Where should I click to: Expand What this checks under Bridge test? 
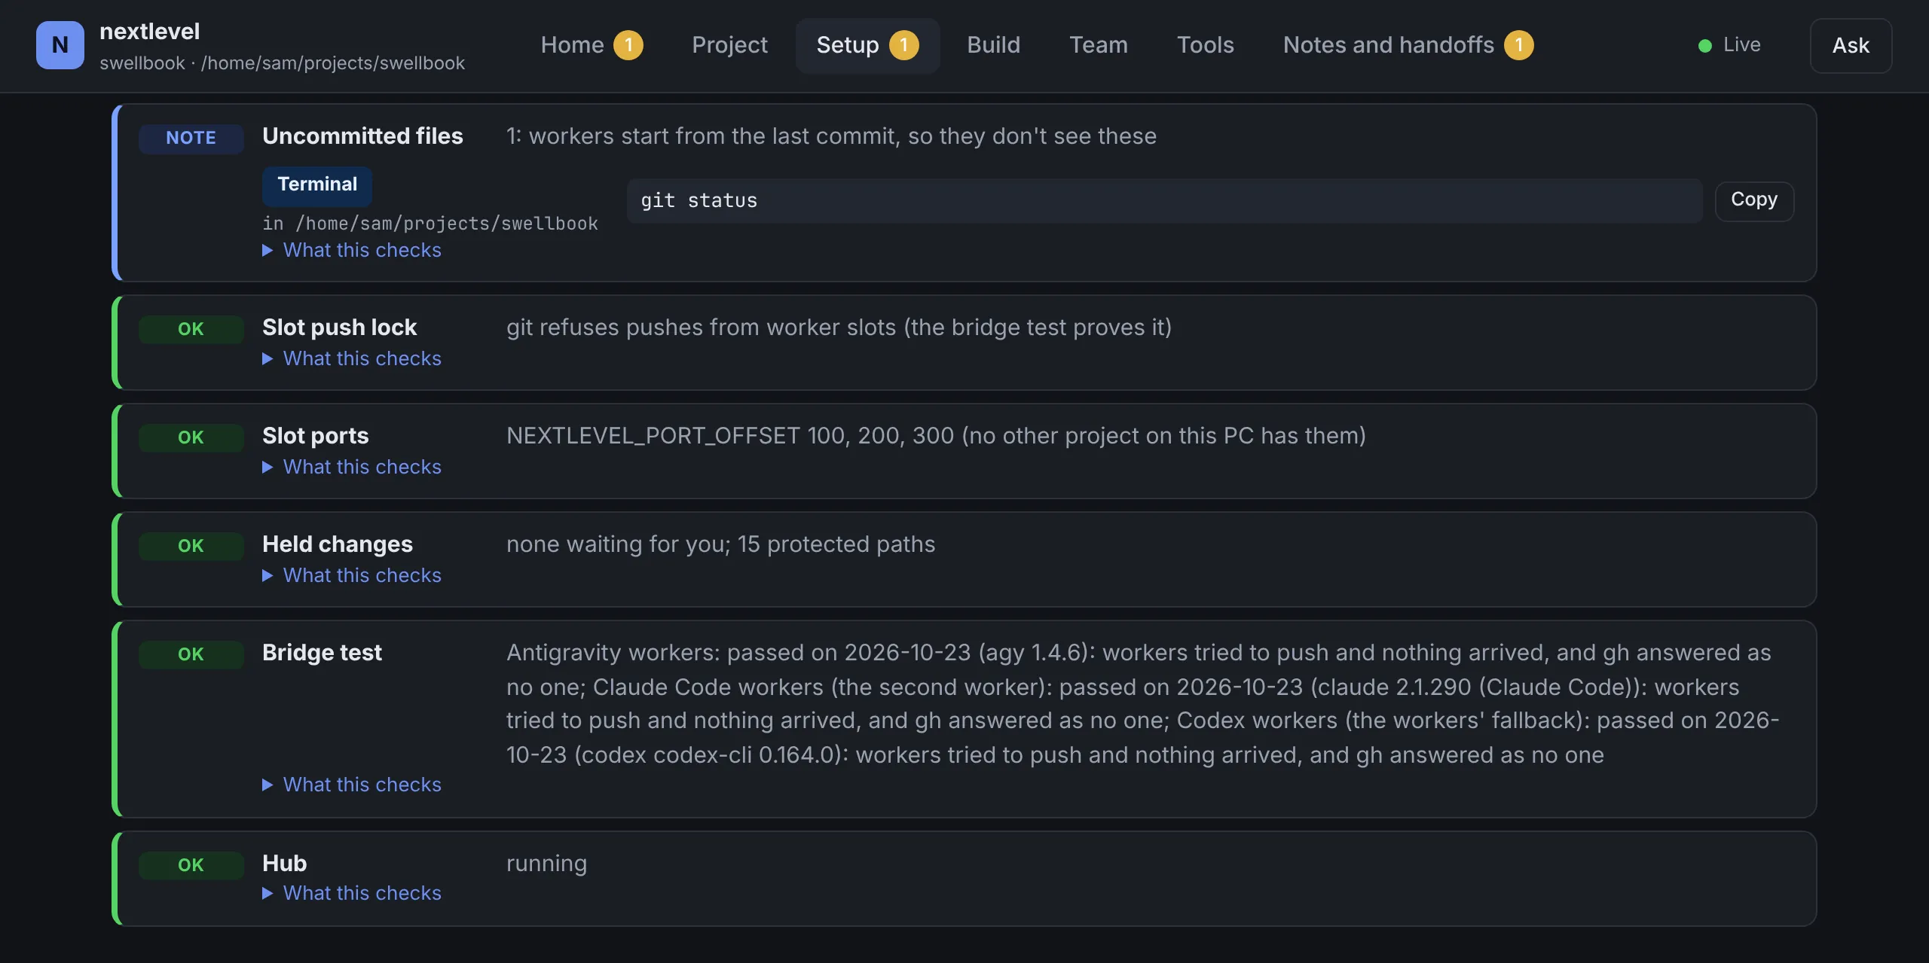(352, 785)
